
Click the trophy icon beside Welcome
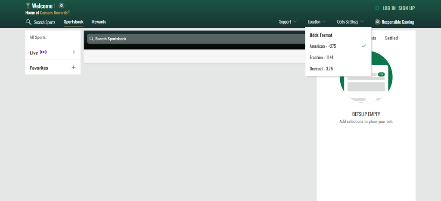pos(28,6)
